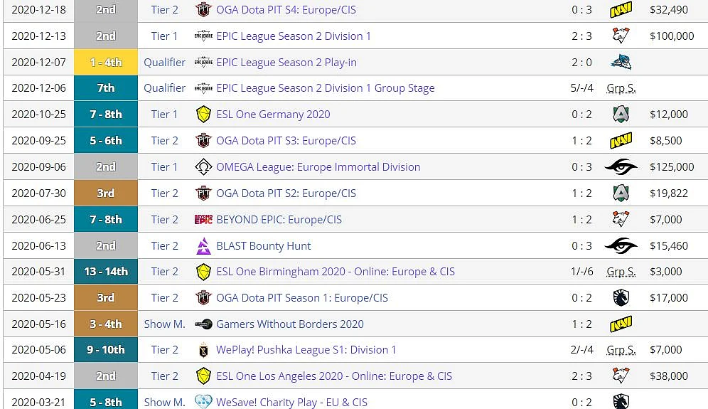The height and width of the screenshot is (409, 708).
Task: Click the BEYOND EPIC tournament icon
Action: (x=203, y=220)
